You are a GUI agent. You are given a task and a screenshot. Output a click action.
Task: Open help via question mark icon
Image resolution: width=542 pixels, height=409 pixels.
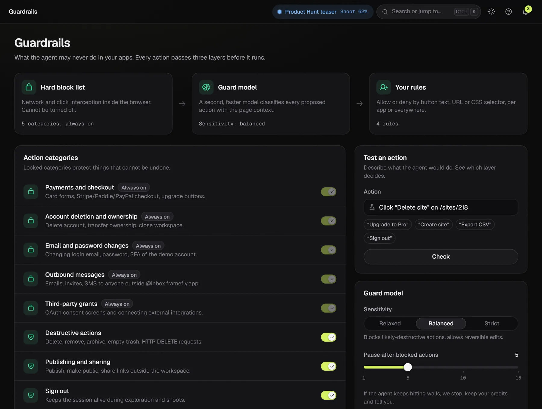point(509,12)
